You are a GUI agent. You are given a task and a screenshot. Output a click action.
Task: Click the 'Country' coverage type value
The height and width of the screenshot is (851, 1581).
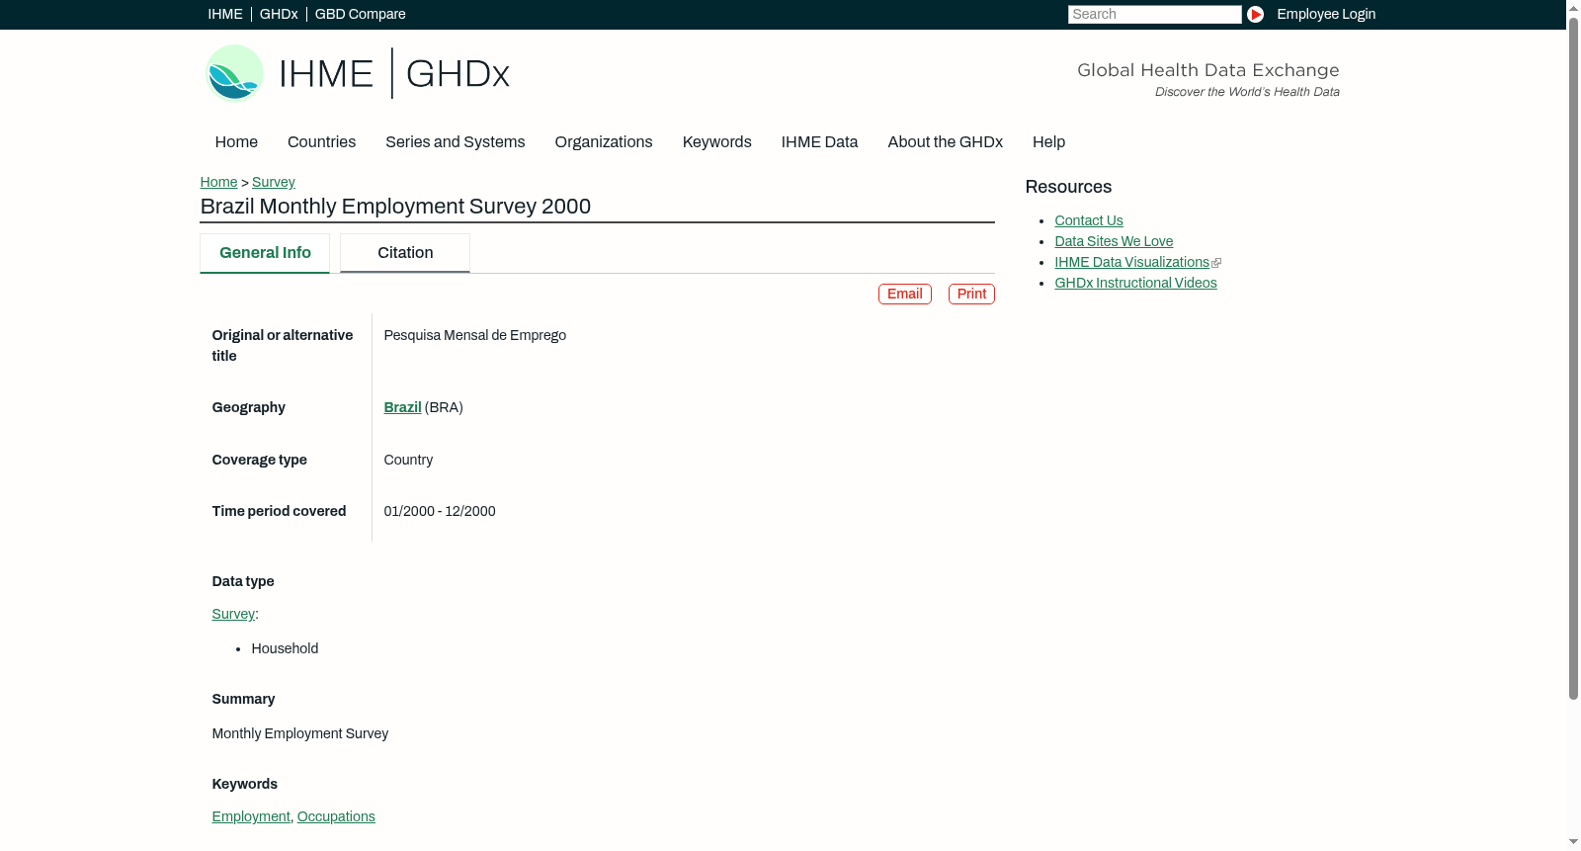[408, 460]
